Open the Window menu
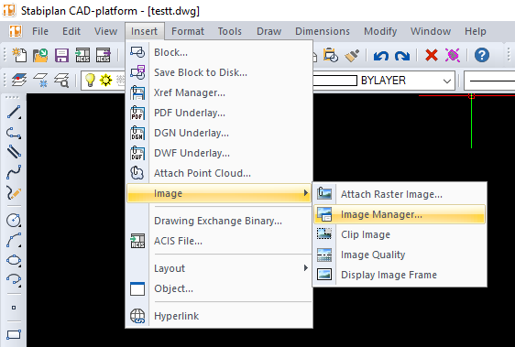The width and height of the screenshot is (515, 347). click(x=431, y=31)
